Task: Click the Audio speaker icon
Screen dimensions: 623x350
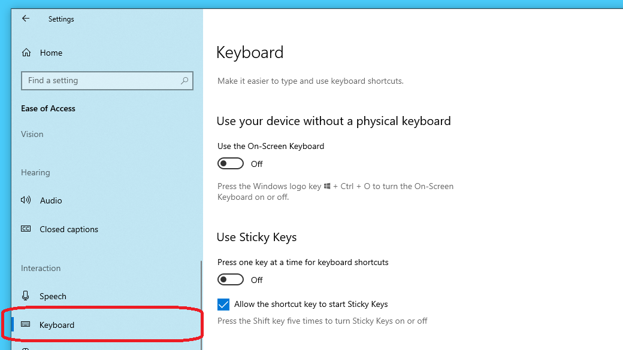Action: coord(25,200)
